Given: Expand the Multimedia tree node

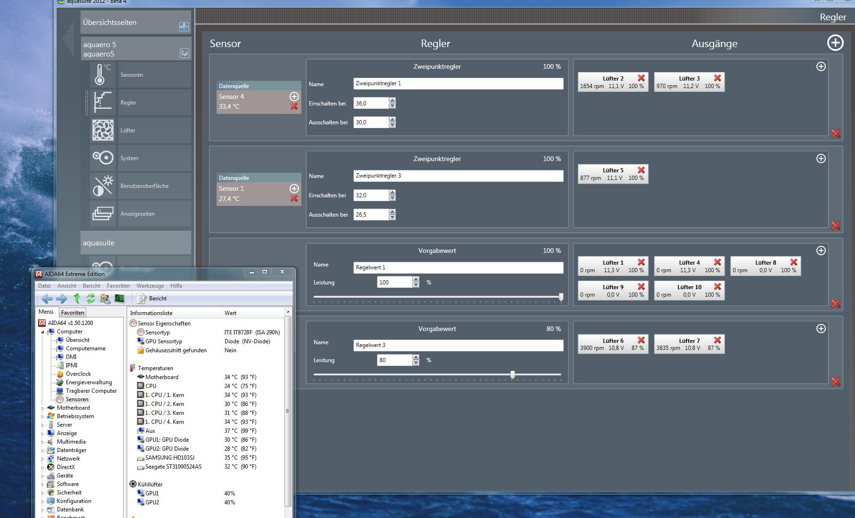Looking at the screenshot, I should pyautogui.click(x=43, y=442).
